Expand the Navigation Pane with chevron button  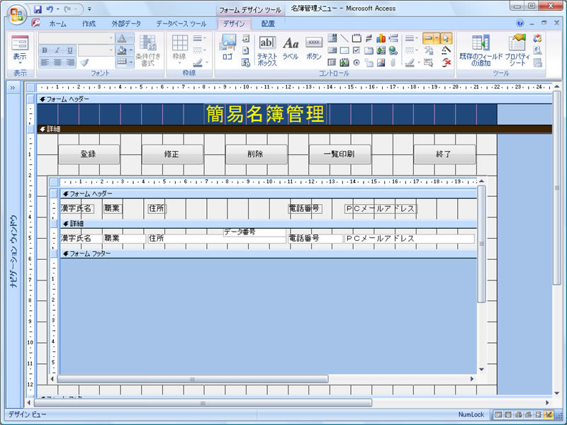point(12,88)
